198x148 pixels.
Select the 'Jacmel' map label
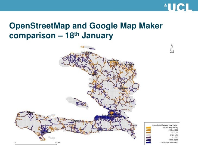pos(100,130)
